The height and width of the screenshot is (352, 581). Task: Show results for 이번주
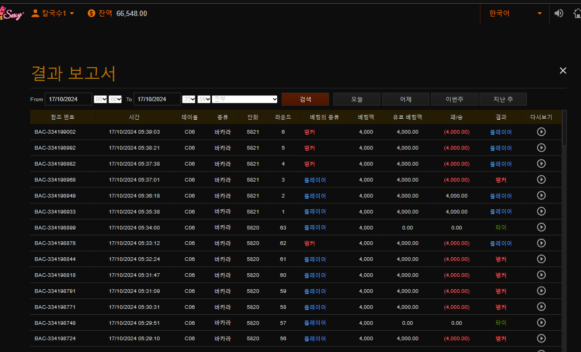coord(454,99)
